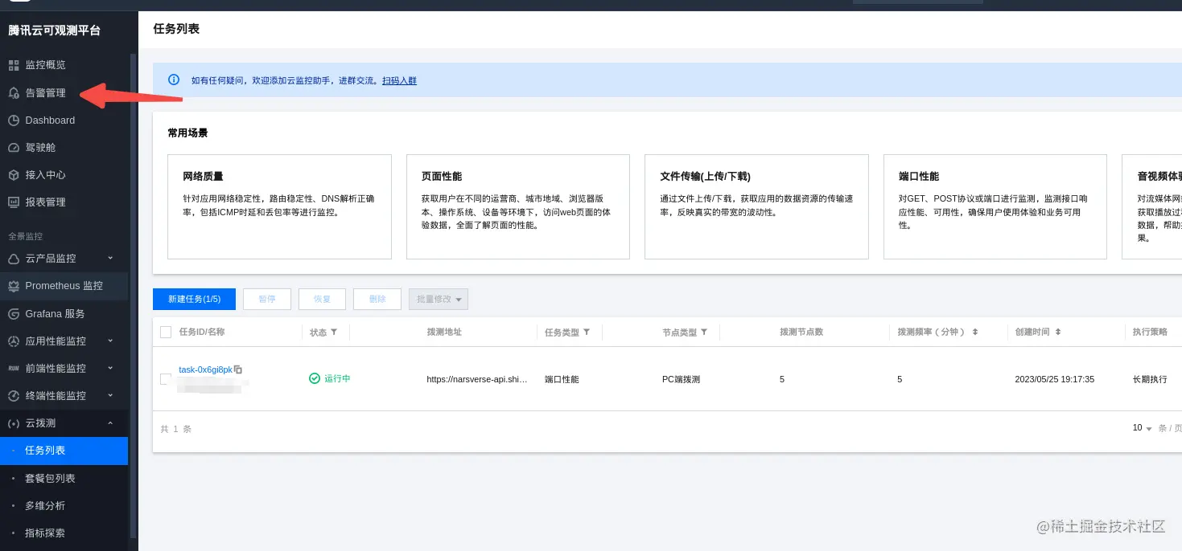Click the Prometheus 监控 icon

[14, 286]
